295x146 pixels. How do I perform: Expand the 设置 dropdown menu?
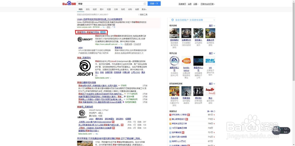(x=196, y=4)
